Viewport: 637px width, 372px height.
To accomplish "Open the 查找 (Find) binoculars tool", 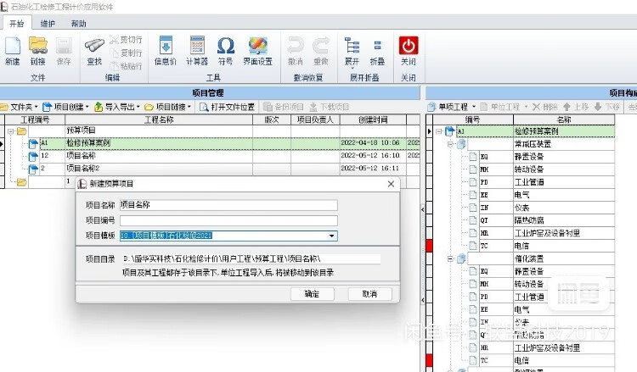I will [x=94, y=49].
